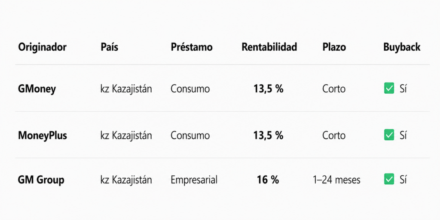Click the kz Kazajistán cell in GMoney row
This screenshot has width=440, height=220.
coord(126,89)
